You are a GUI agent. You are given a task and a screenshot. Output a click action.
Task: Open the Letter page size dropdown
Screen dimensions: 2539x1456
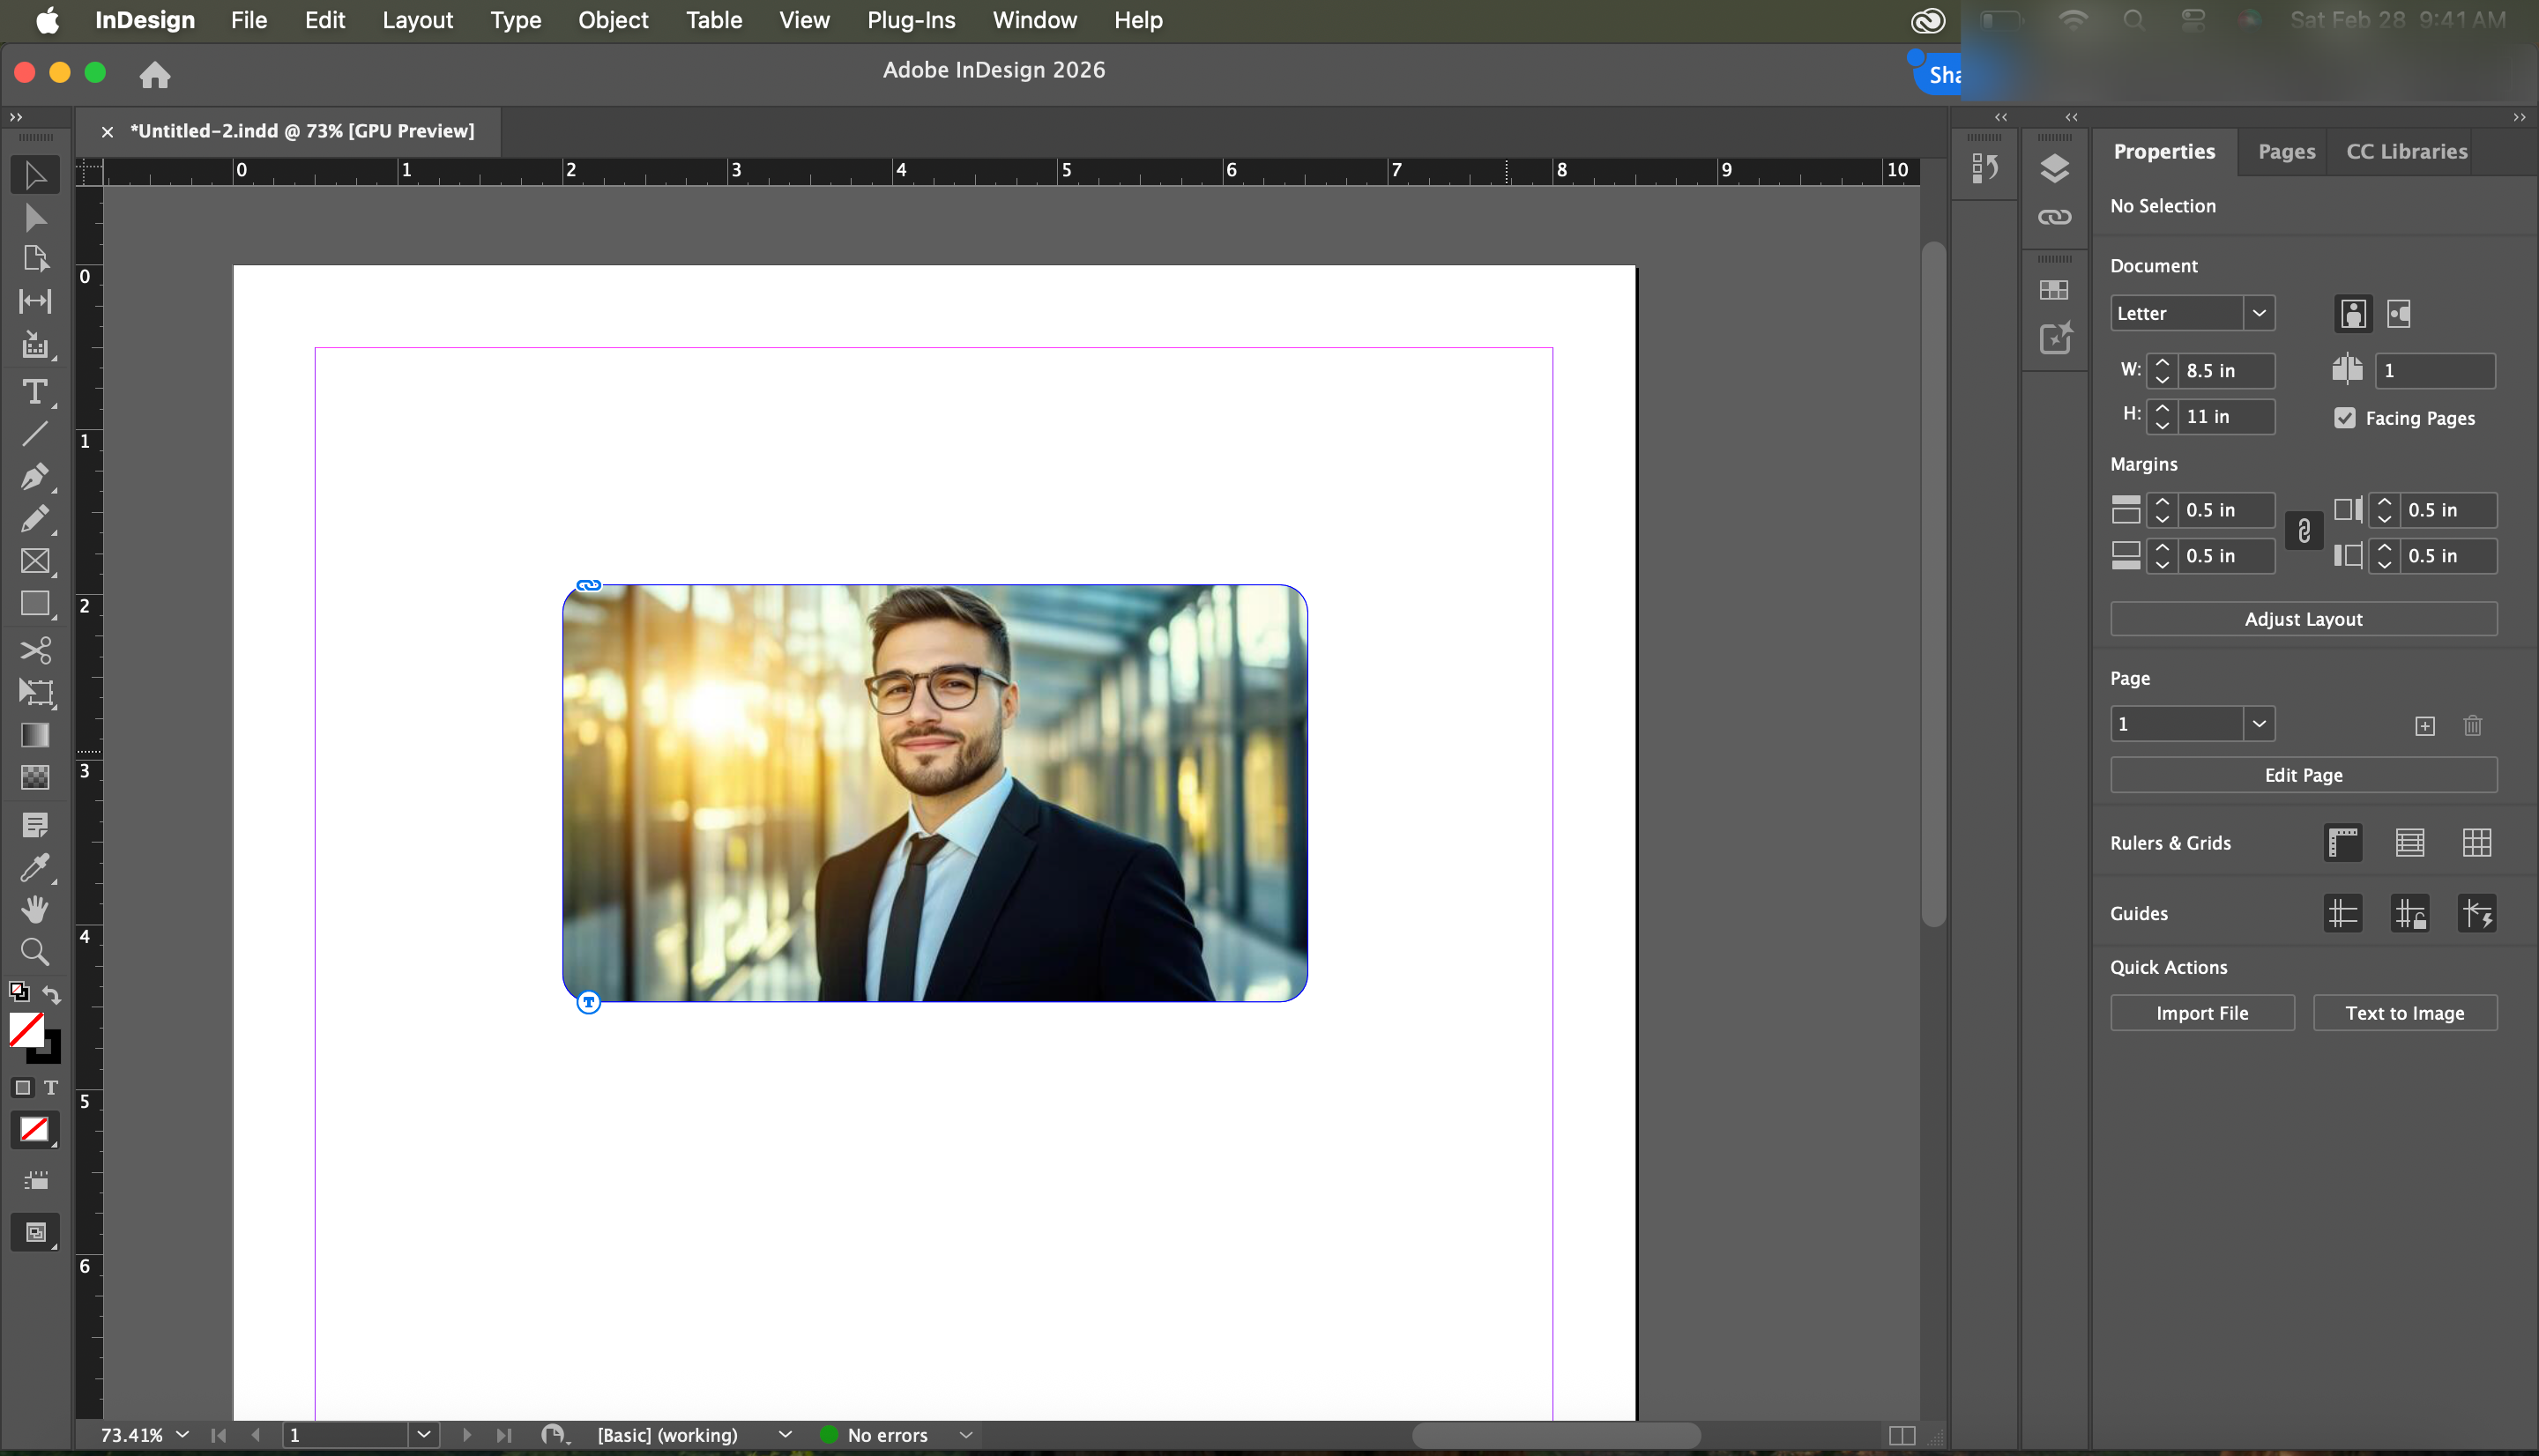[2259, 313]
